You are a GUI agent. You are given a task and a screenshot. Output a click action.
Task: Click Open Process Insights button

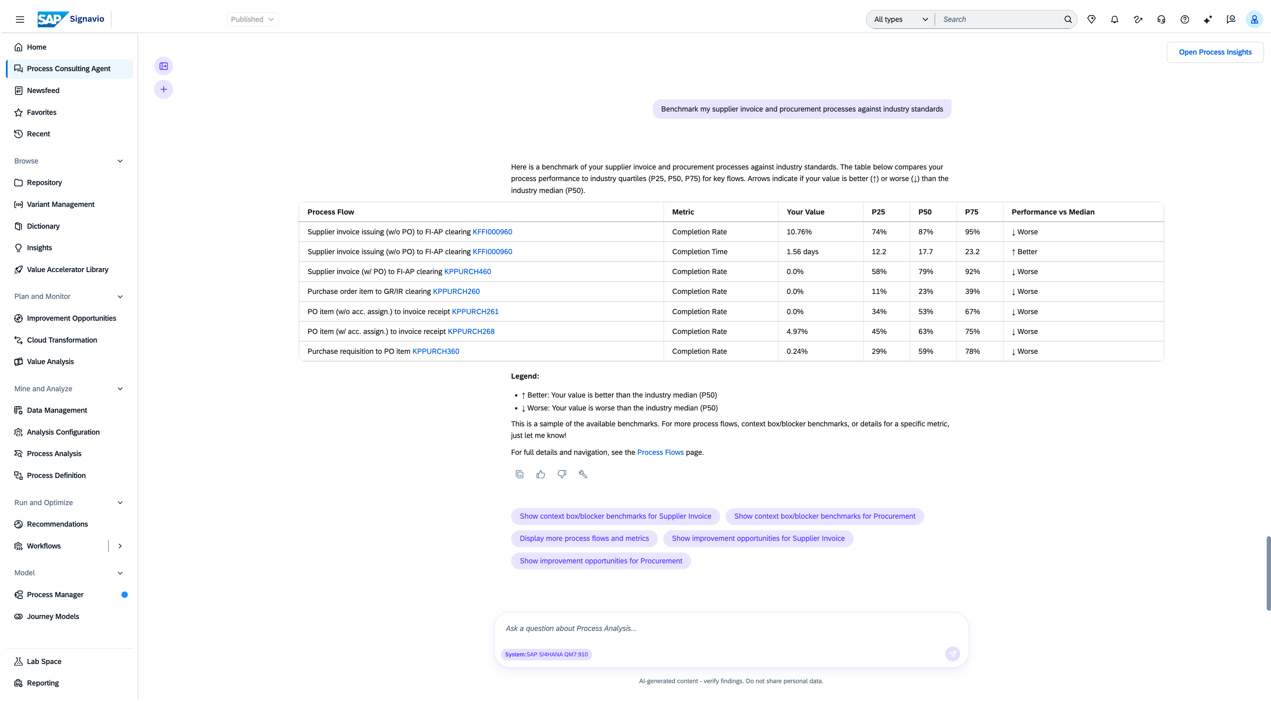point(1215,52)
